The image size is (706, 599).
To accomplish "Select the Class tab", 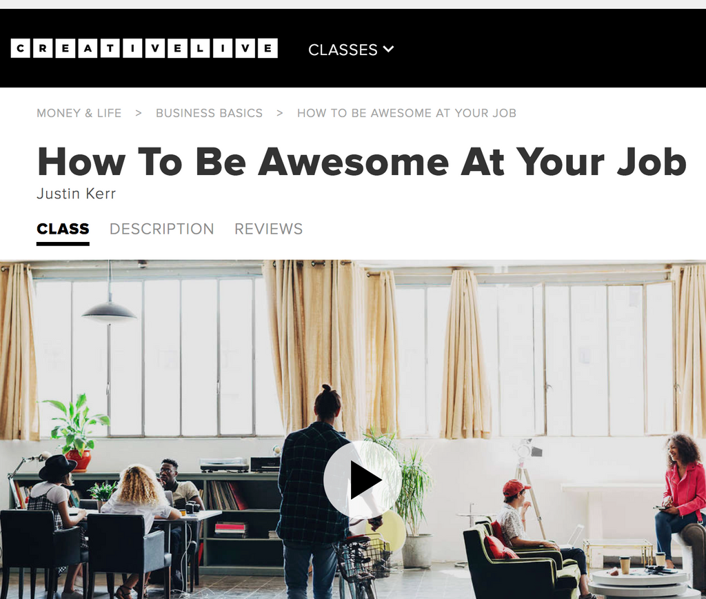I will 63,229.
